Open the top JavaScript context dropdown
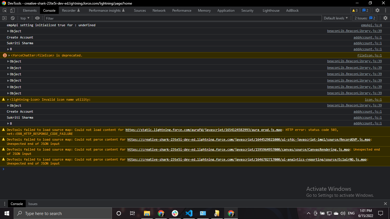390x219 pixels. 25,18
